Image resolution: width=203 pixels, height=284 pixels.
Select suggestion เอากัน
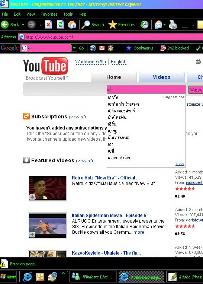click(113, 98)
